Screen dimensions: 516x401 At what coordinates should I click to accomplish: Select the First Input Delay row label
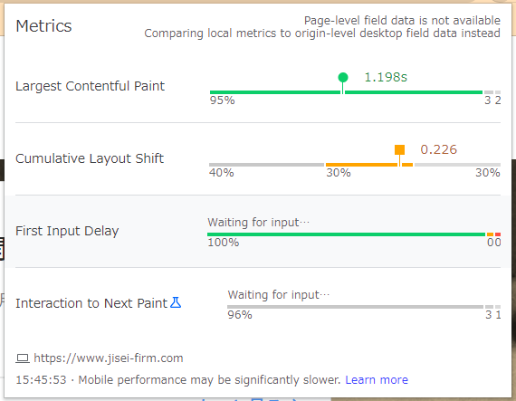67,231
